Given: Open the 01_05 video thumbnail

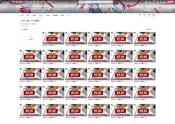Looking at the screenshot, I should coord(145,38).
